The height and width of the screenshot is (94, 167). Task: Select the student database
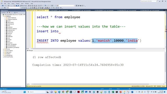point(9,40)
